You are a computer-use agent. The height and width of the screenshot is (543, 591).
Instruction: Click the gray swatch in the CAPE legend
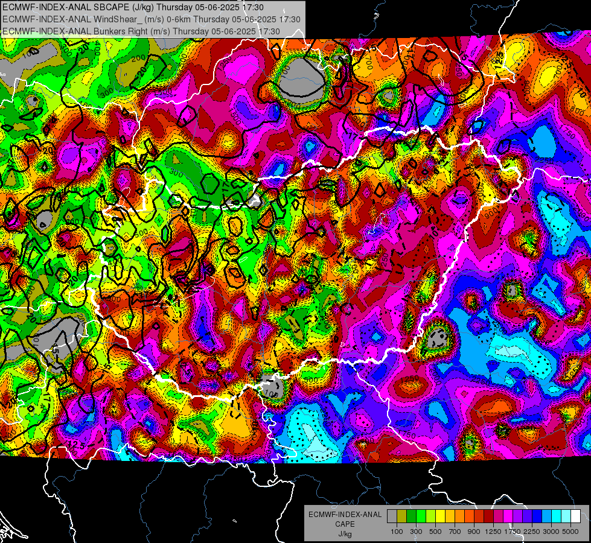[392, 516]
